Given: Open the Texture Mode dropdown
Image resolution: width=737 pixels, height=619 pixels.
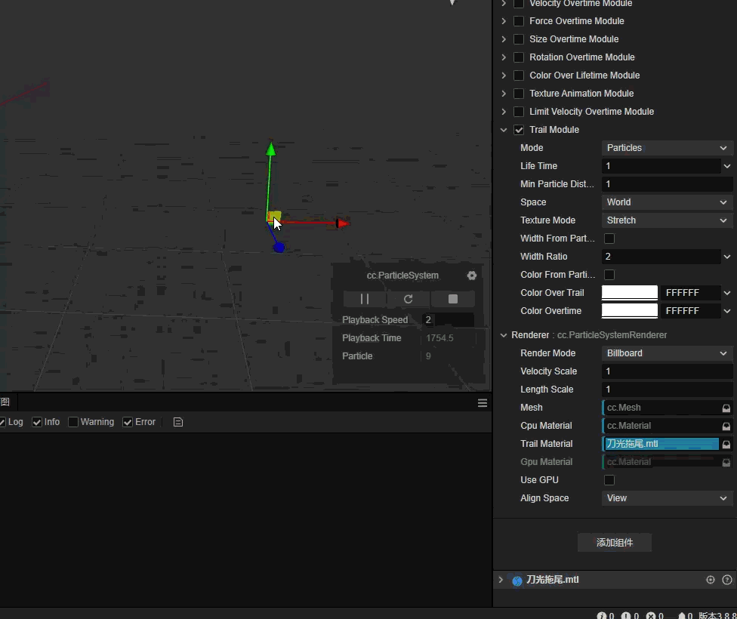Looking at the screenshot, I should [x=667, y=220].
